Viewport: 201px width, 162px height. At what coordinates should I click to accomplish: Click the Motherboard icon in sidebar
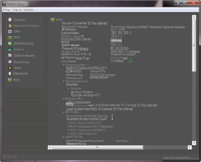click(10, 43)
